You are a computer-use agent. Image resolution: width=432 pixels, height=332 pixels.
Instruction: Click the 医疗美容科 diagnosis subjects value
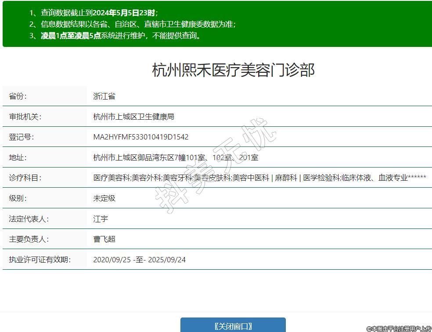pos(112,178)
